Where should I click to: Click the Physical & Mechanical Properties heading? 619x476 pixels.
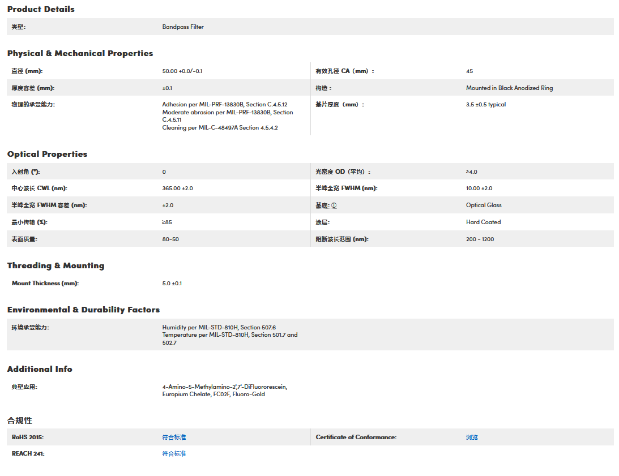pyautogui.click(x=80, y=53)
